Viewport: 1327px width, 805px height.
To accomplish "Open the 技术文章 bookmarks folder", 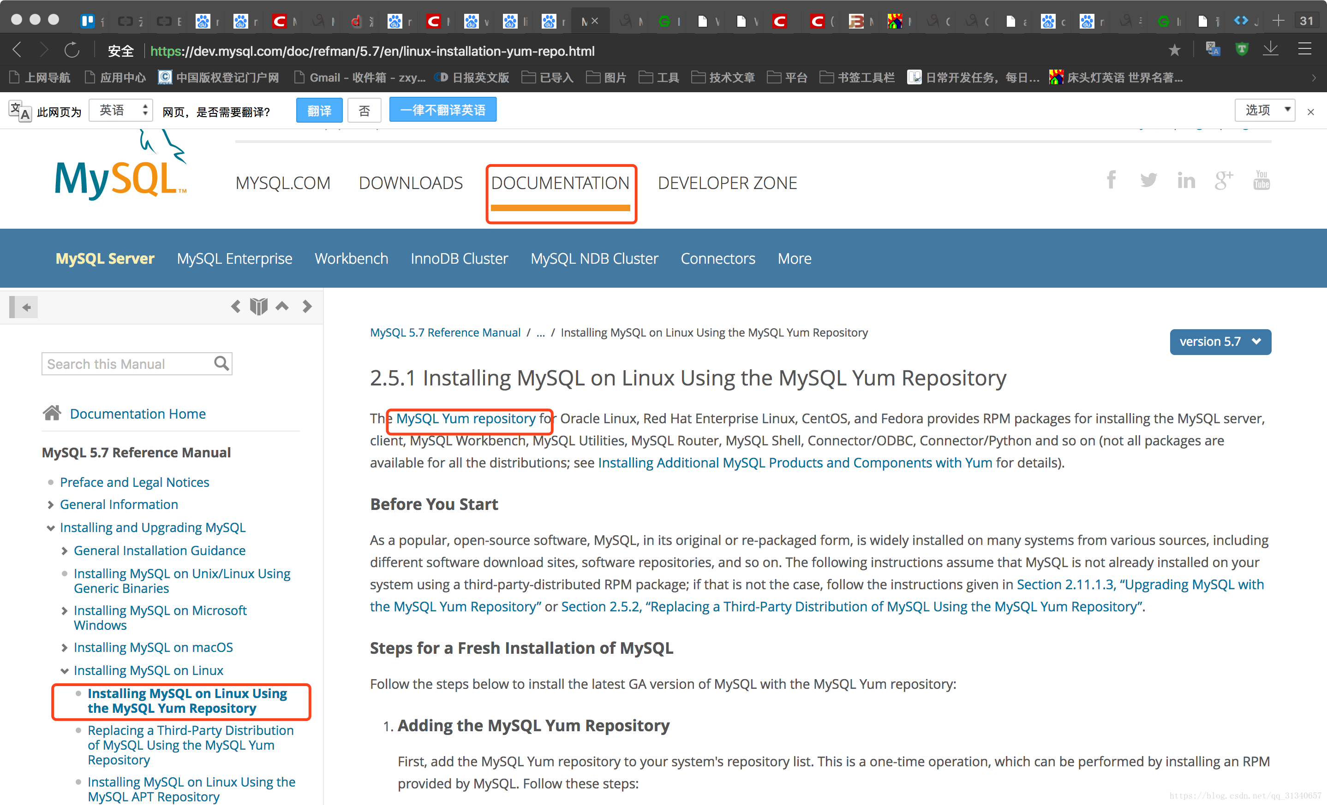I will tap(723, 77).
